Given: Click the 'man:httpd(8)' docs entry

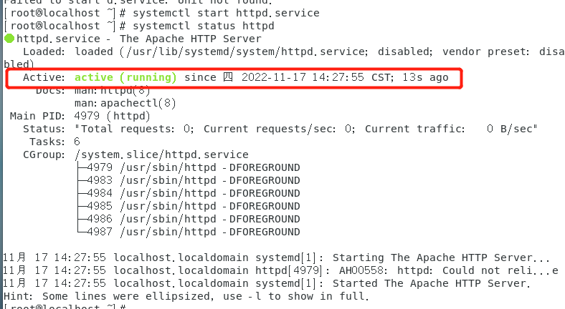Looking at the screenshot, I should coord(112,90).
